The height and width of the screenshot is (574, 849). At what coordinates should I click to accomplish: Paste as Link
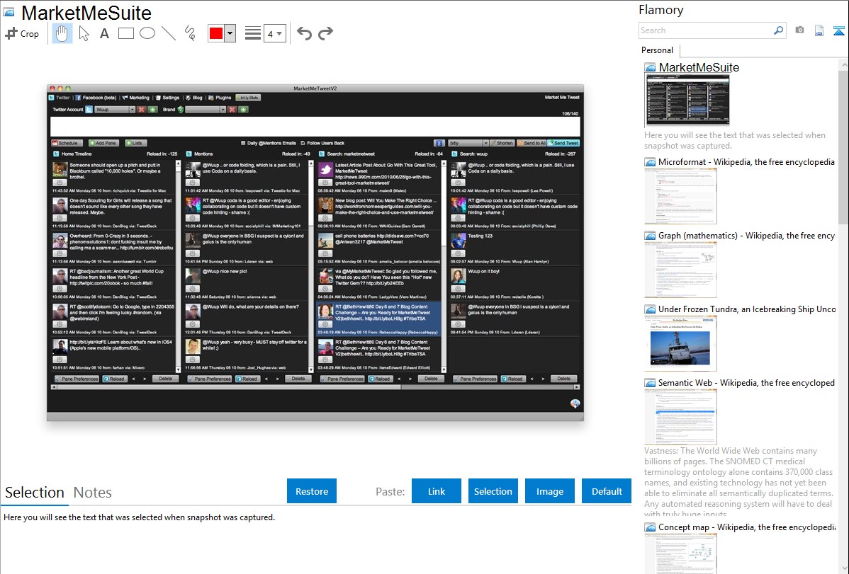click(437, 491)
